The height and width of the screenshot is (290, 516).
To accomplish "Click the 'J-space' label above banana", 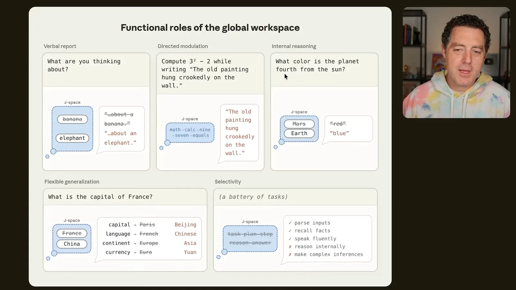I will click(x=72, y=102).
